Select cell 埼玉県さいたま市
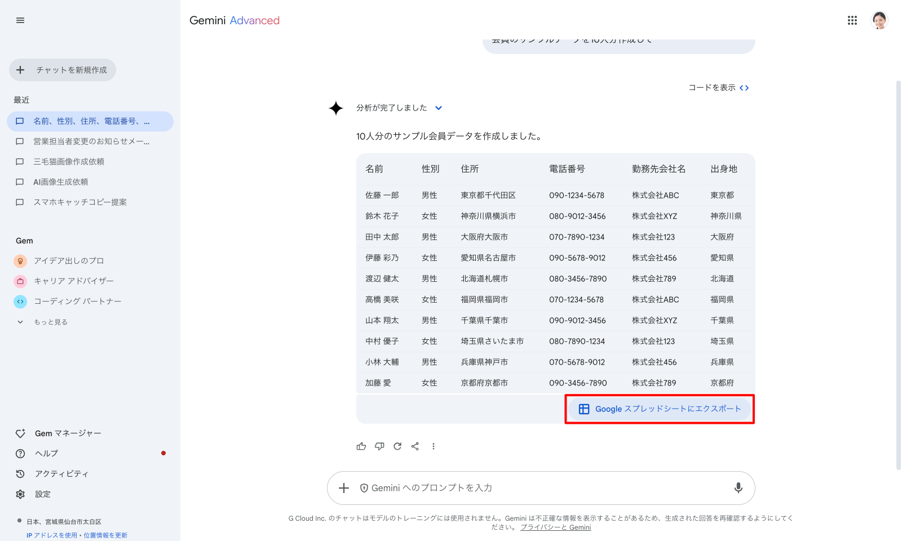The height and width of the screenshot is (541, 902). coord(492,342)
